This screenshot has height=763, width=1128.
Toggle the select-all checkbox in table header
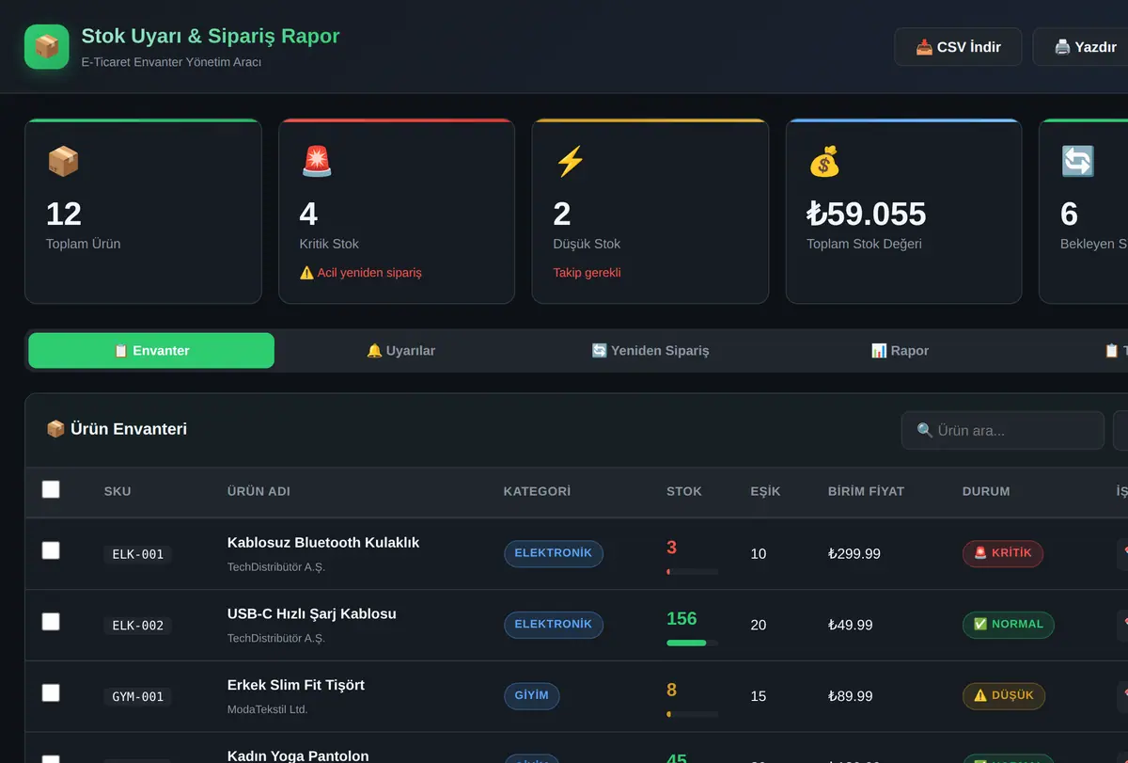[51, 489]
